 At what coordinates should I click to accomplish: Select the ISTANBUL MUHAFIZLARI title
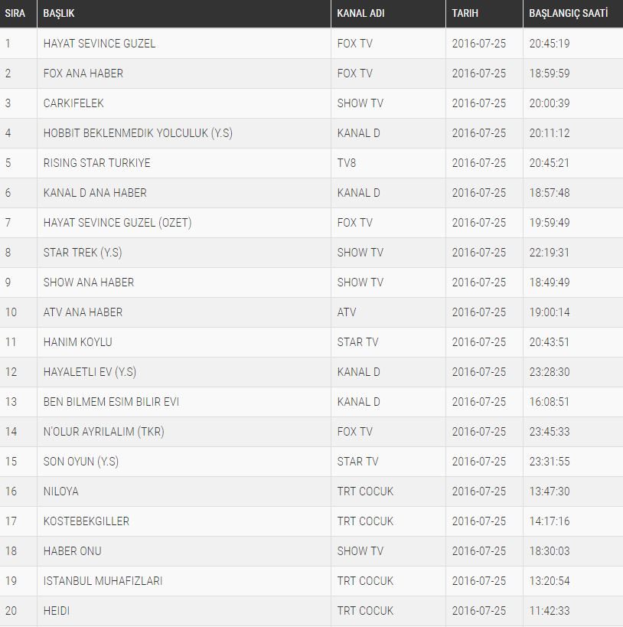(103, 580)
